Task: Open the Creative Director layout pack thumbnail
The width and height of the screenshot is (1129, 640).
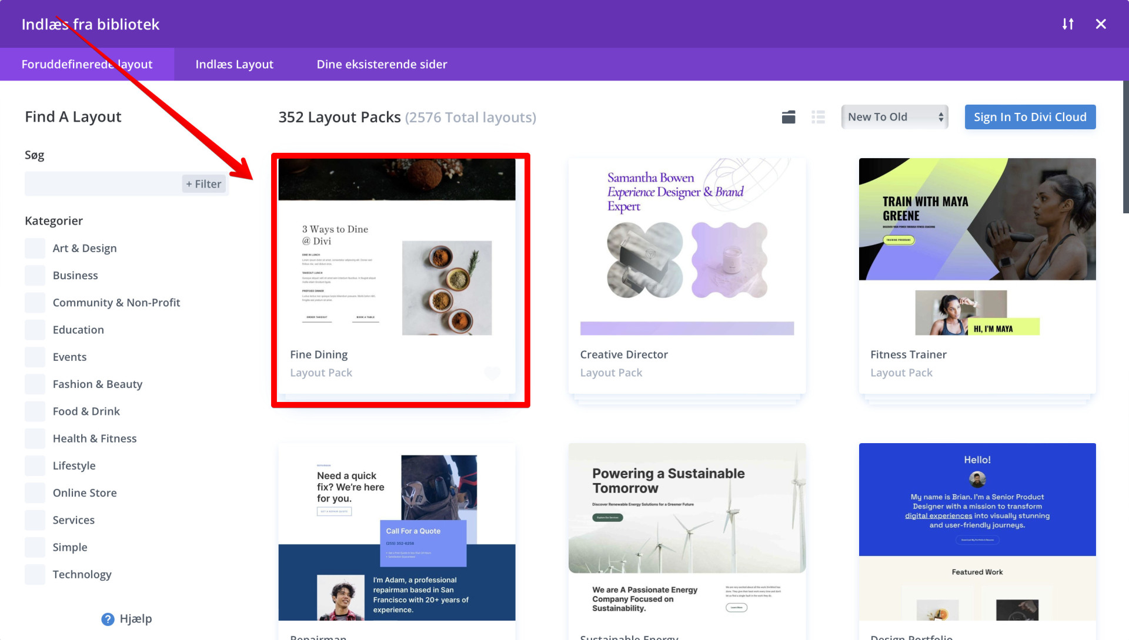Action: point(687,247)
